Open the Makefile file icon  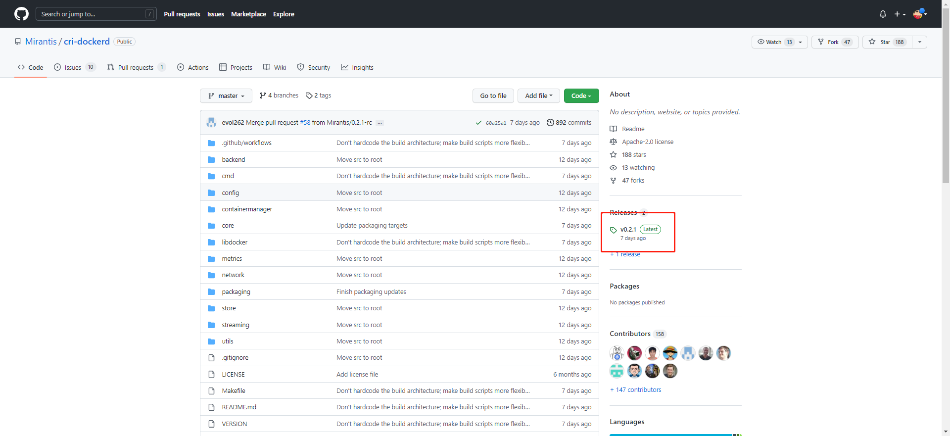(211, 391)
